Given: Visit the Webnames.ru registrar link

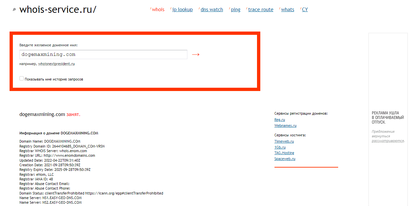Looking at the screenshot, I should point(285,126).
